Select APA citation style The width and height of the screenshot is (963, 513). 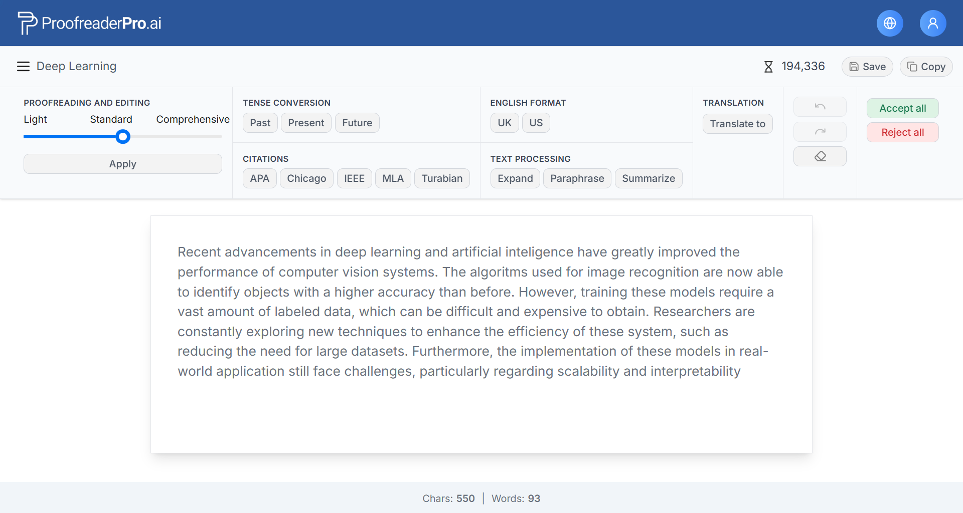tap(259, 178)
